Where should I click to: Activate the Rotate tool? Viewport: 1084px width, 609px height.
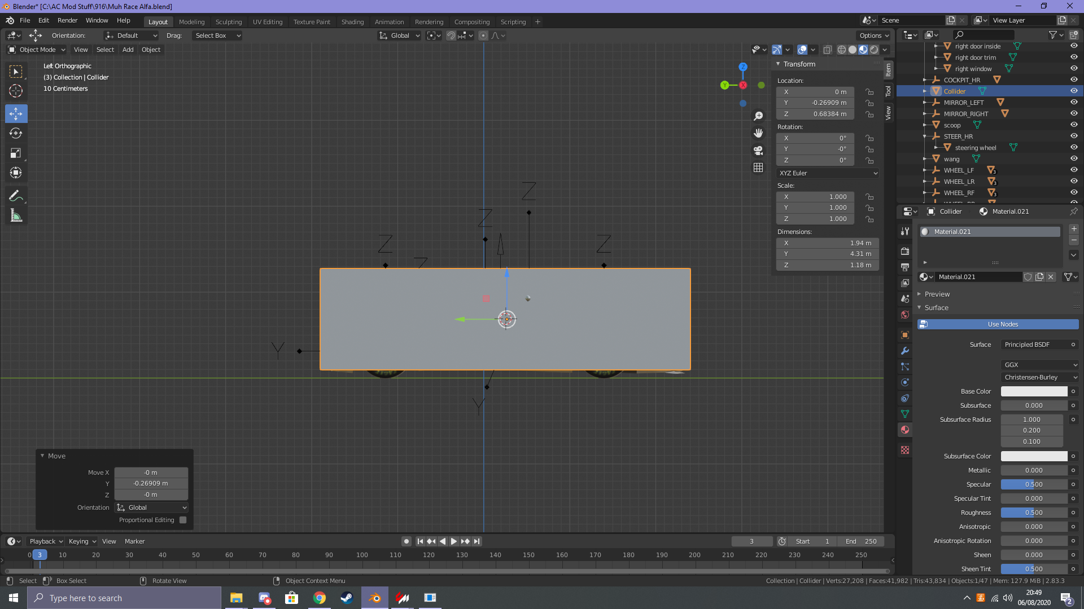(16, 133)
